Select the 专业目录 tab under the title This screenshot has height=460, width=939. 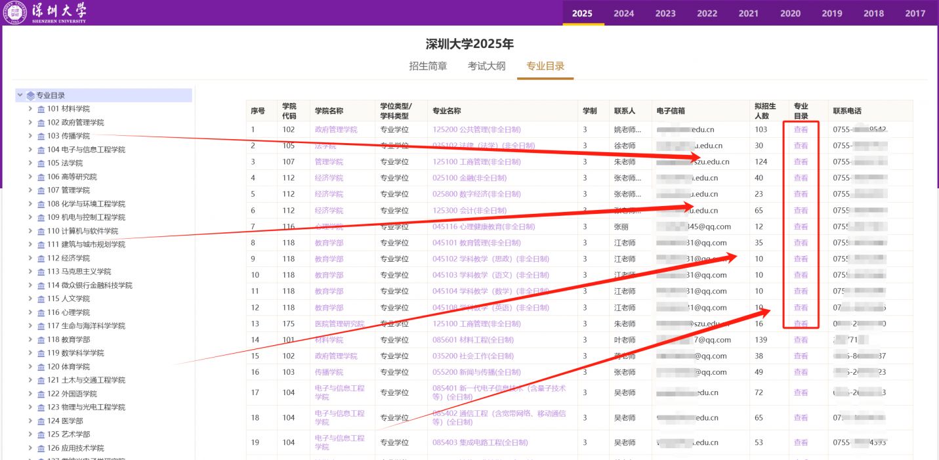click(x=545, y=66)
